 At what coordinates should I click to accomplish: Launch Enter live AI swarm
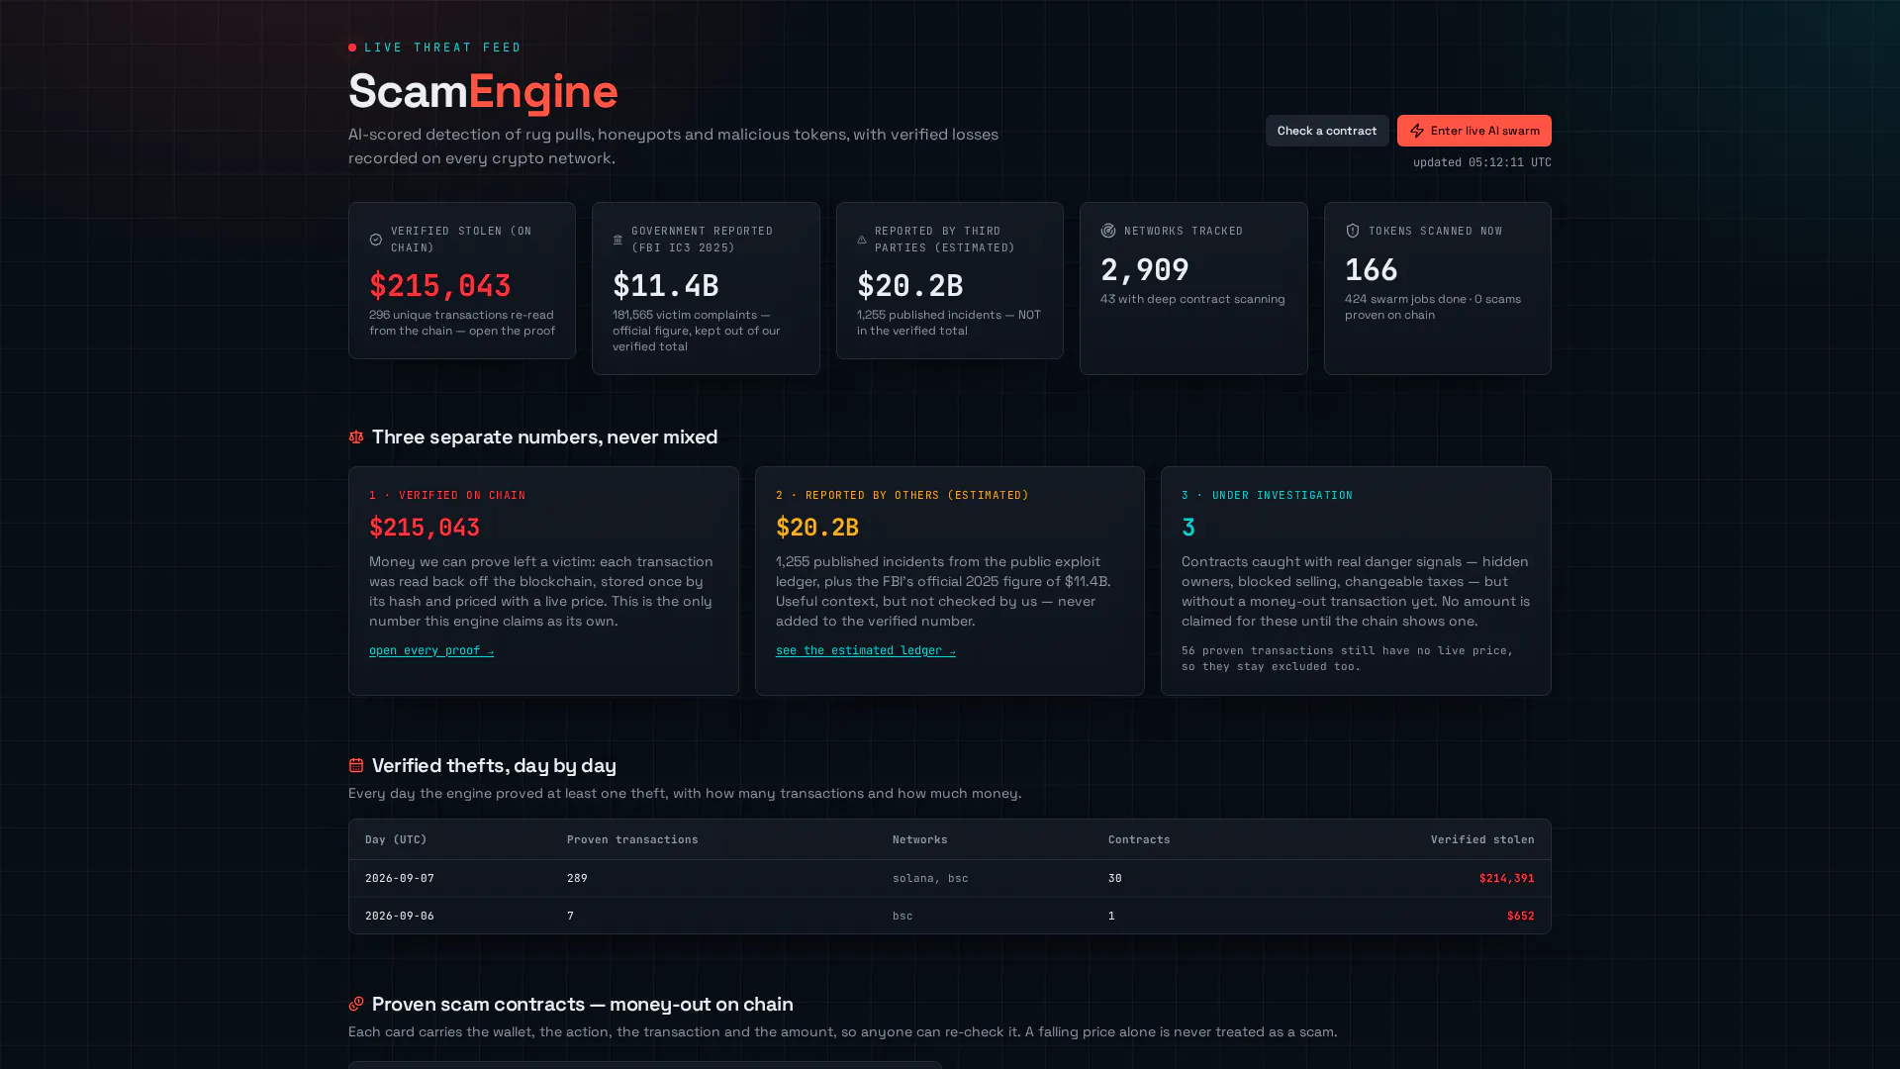click(x=1474, y=131)
